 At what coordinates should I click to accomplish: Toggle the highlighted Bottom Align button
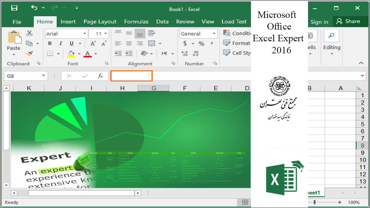140,33
